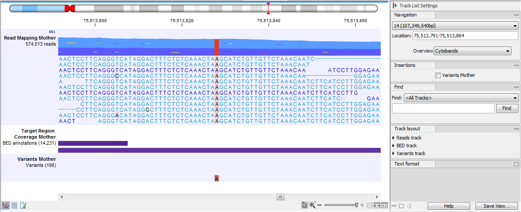
Task: Open the element info icon with checkmark
Action: 23,205
